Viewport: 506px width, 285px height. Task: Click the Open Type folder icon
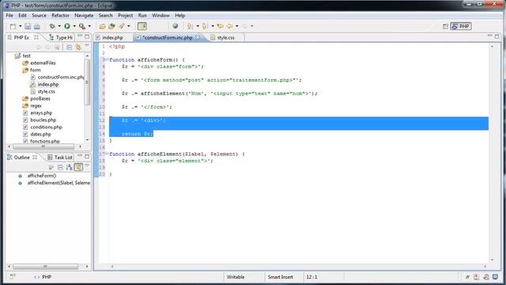pos(102,26)
